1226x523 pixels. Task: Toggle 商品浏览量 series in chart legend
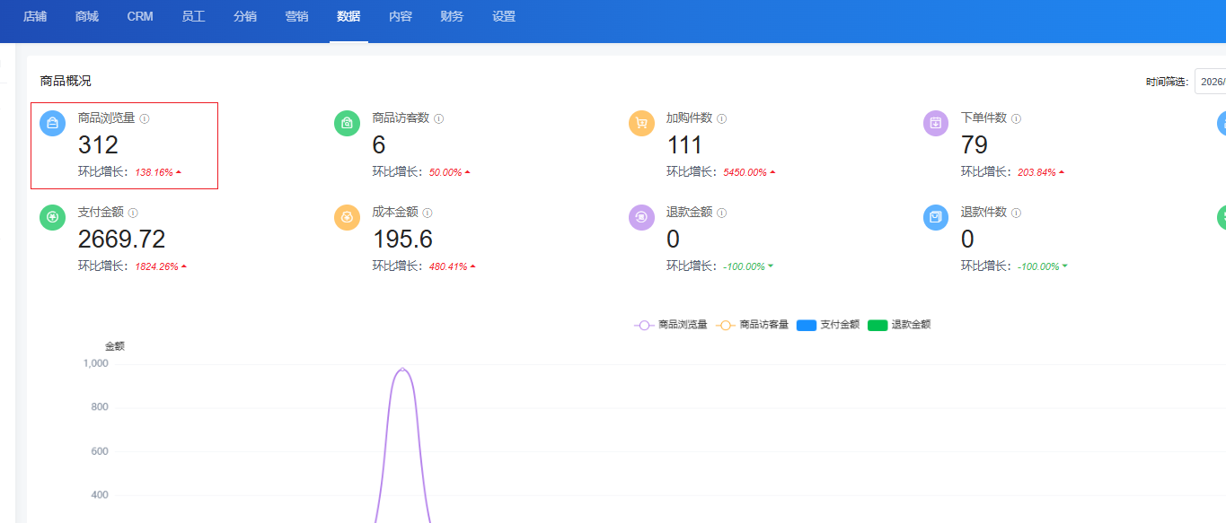point(670,325)
